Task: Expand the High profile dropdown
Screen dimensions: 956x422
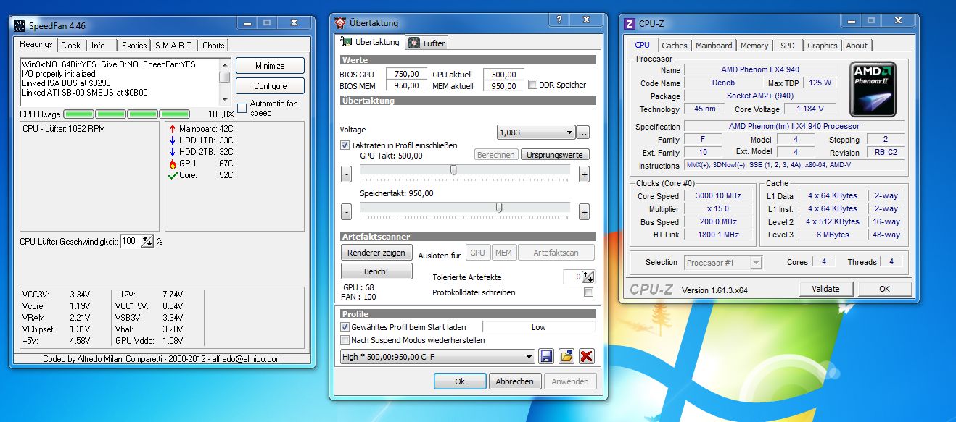Action: point(437,357)
